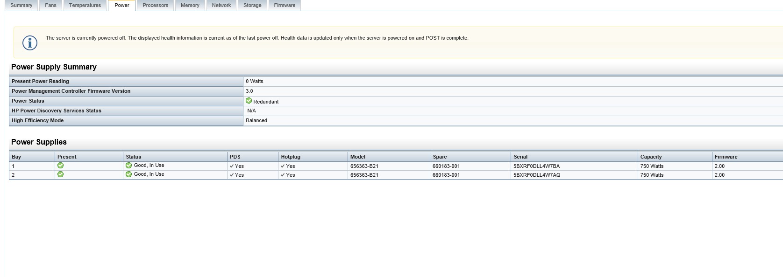Click Bay 2 'Good, In Use' status icon
This screenshot has height=277, width=783.
tap(128, 174)
